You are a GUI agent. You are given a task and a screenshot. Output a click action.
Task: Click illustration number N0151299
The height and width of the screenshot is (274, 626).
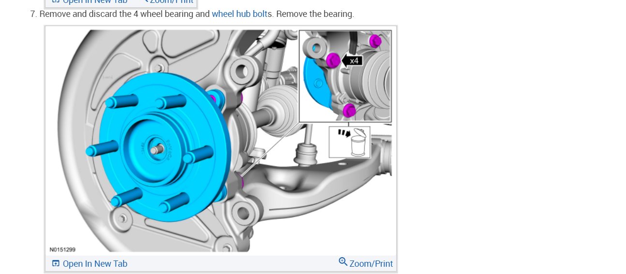(x=62, y=250)
